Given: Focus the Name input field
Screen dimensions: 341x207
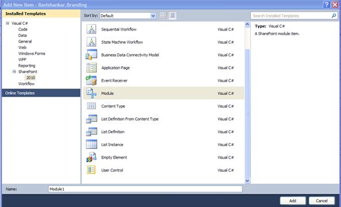Looking at the screenshot, I should pyautogui.click(x=145, y=189).
